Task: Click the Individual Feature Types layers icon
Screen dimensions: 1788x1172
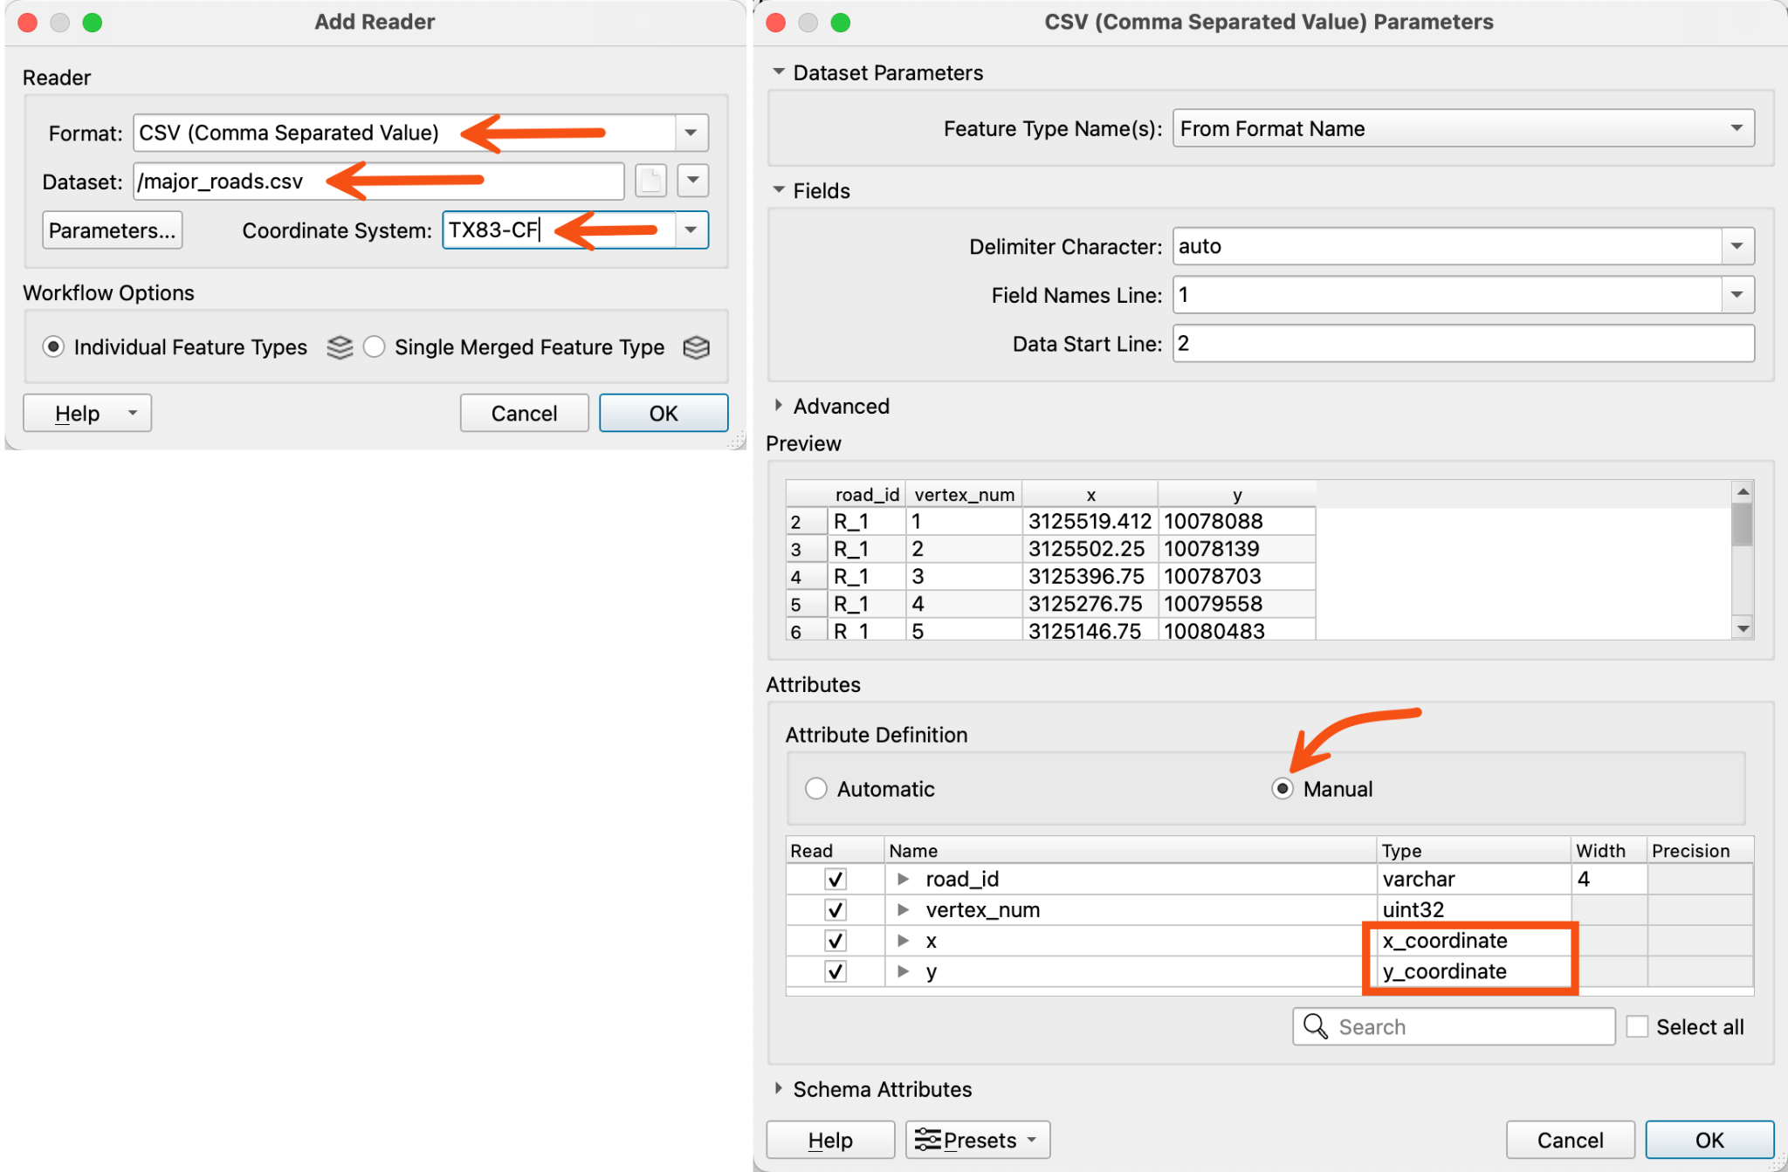Action: (x=340, y=347)
